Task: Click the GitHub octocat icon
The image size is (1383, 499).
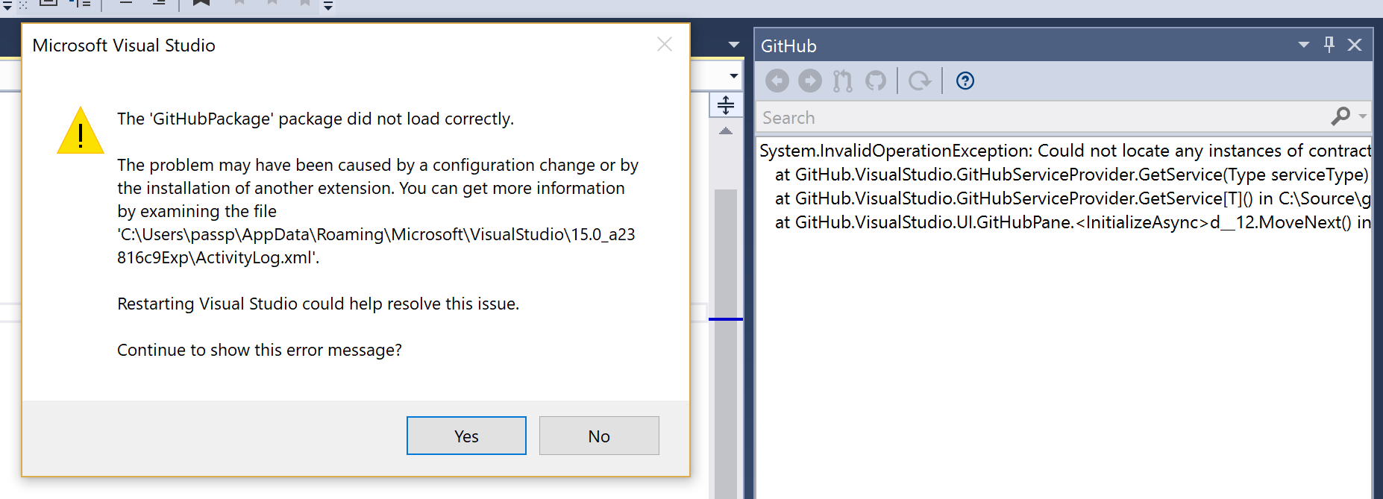Action: pos(876,81)
